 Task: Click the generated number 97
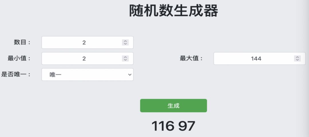[x=187, y=126]
